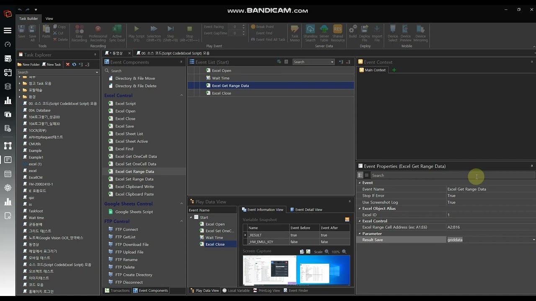This screenshot has height=301, width=536.
Task: Open ShareBox Search
Action: pos(310,33)
